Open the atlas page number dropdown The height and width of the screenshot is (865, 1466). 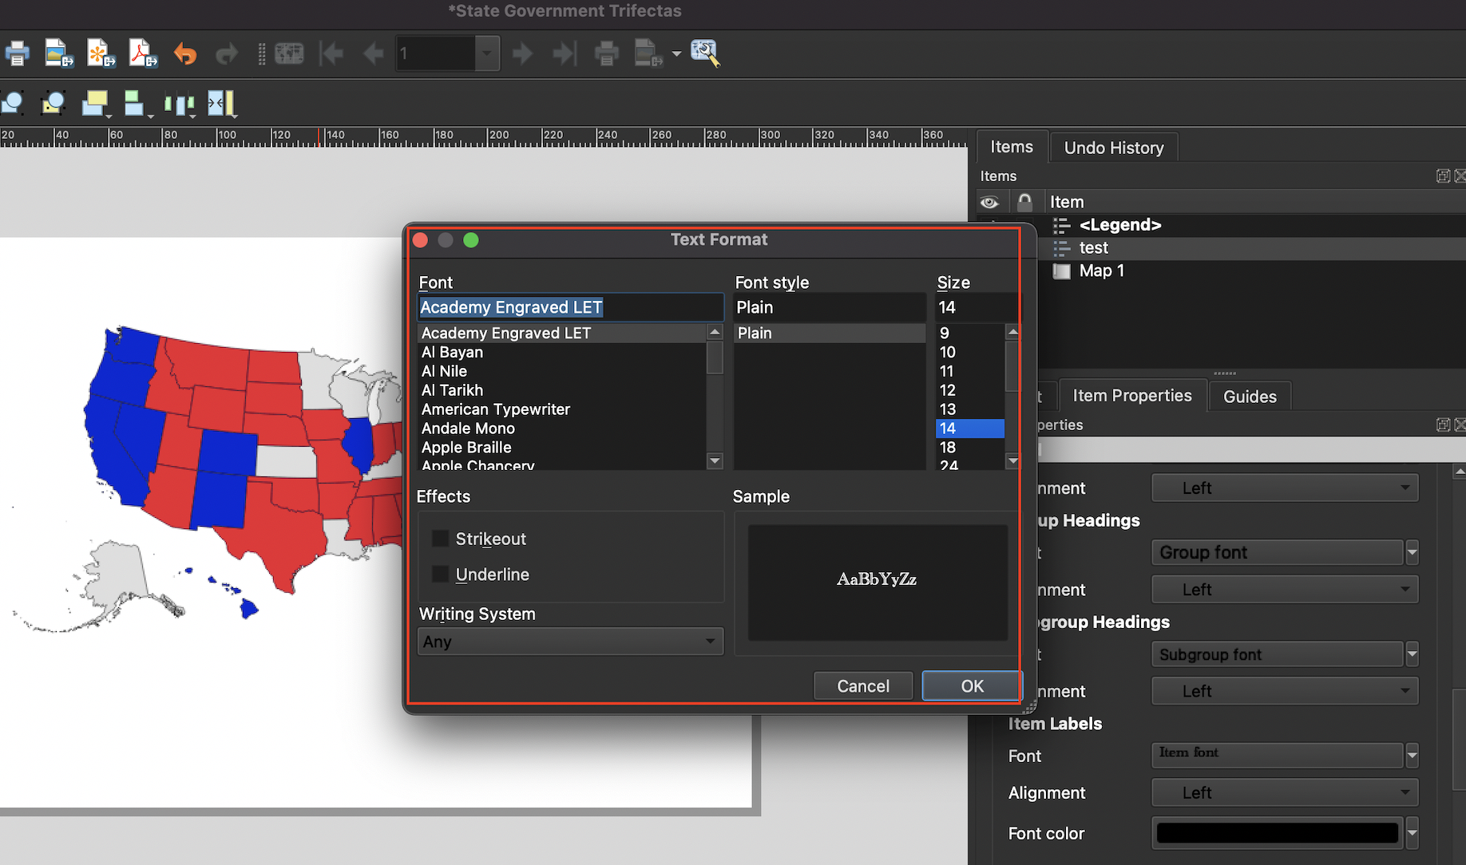coord(486,53)
